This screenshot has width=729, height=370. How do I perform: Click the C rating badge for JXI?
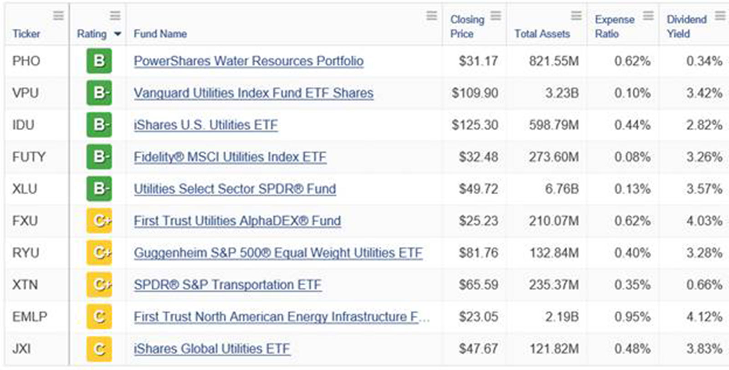(x=99, y=349)
